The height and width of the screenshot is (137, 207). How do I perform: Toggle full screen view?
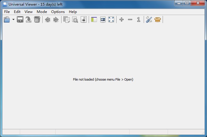tap(111, 20)
